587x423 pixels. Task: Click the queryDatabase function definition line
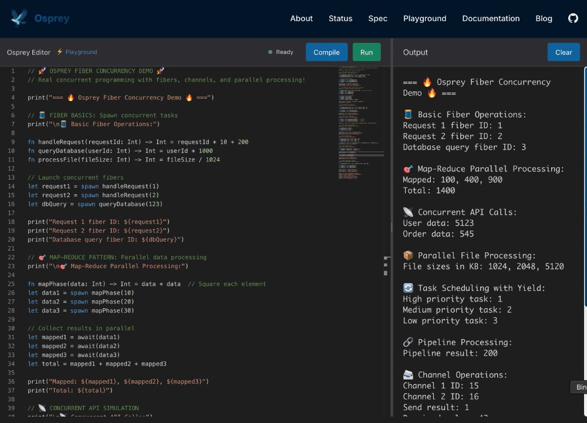tap(120, 151)
